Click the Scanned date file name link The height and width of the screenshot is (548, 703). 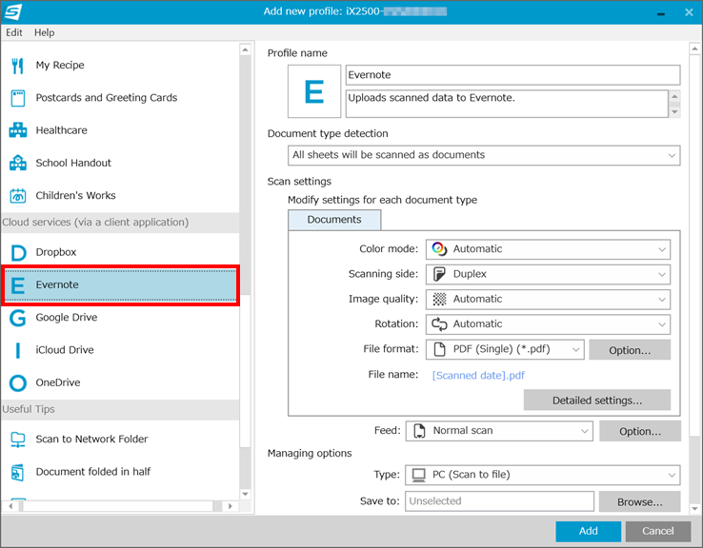(x=478, y=375)
